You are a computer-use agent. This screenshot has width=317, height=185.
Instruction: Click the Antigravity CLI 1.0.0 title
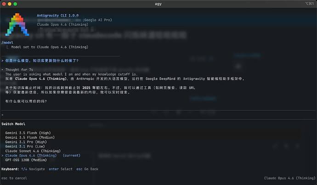point(57,15)
